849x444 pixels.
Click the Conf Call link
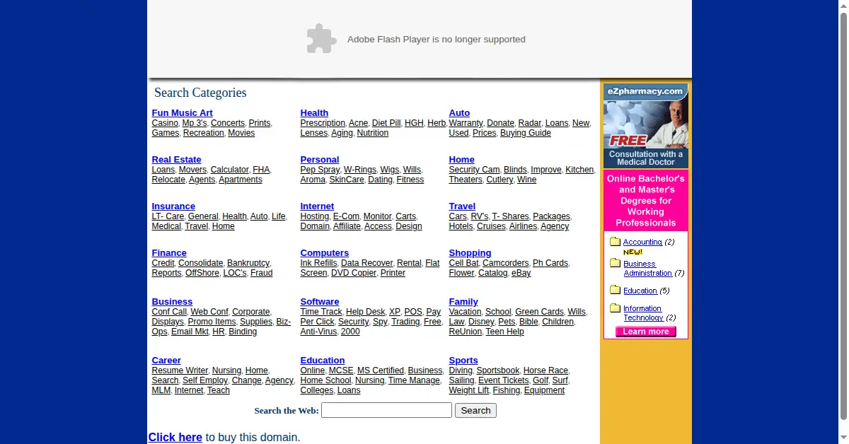169,312
